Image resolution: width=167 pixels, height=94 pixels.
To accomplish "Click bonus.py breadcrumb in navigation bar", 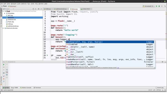I will click(x=12, y=6).
